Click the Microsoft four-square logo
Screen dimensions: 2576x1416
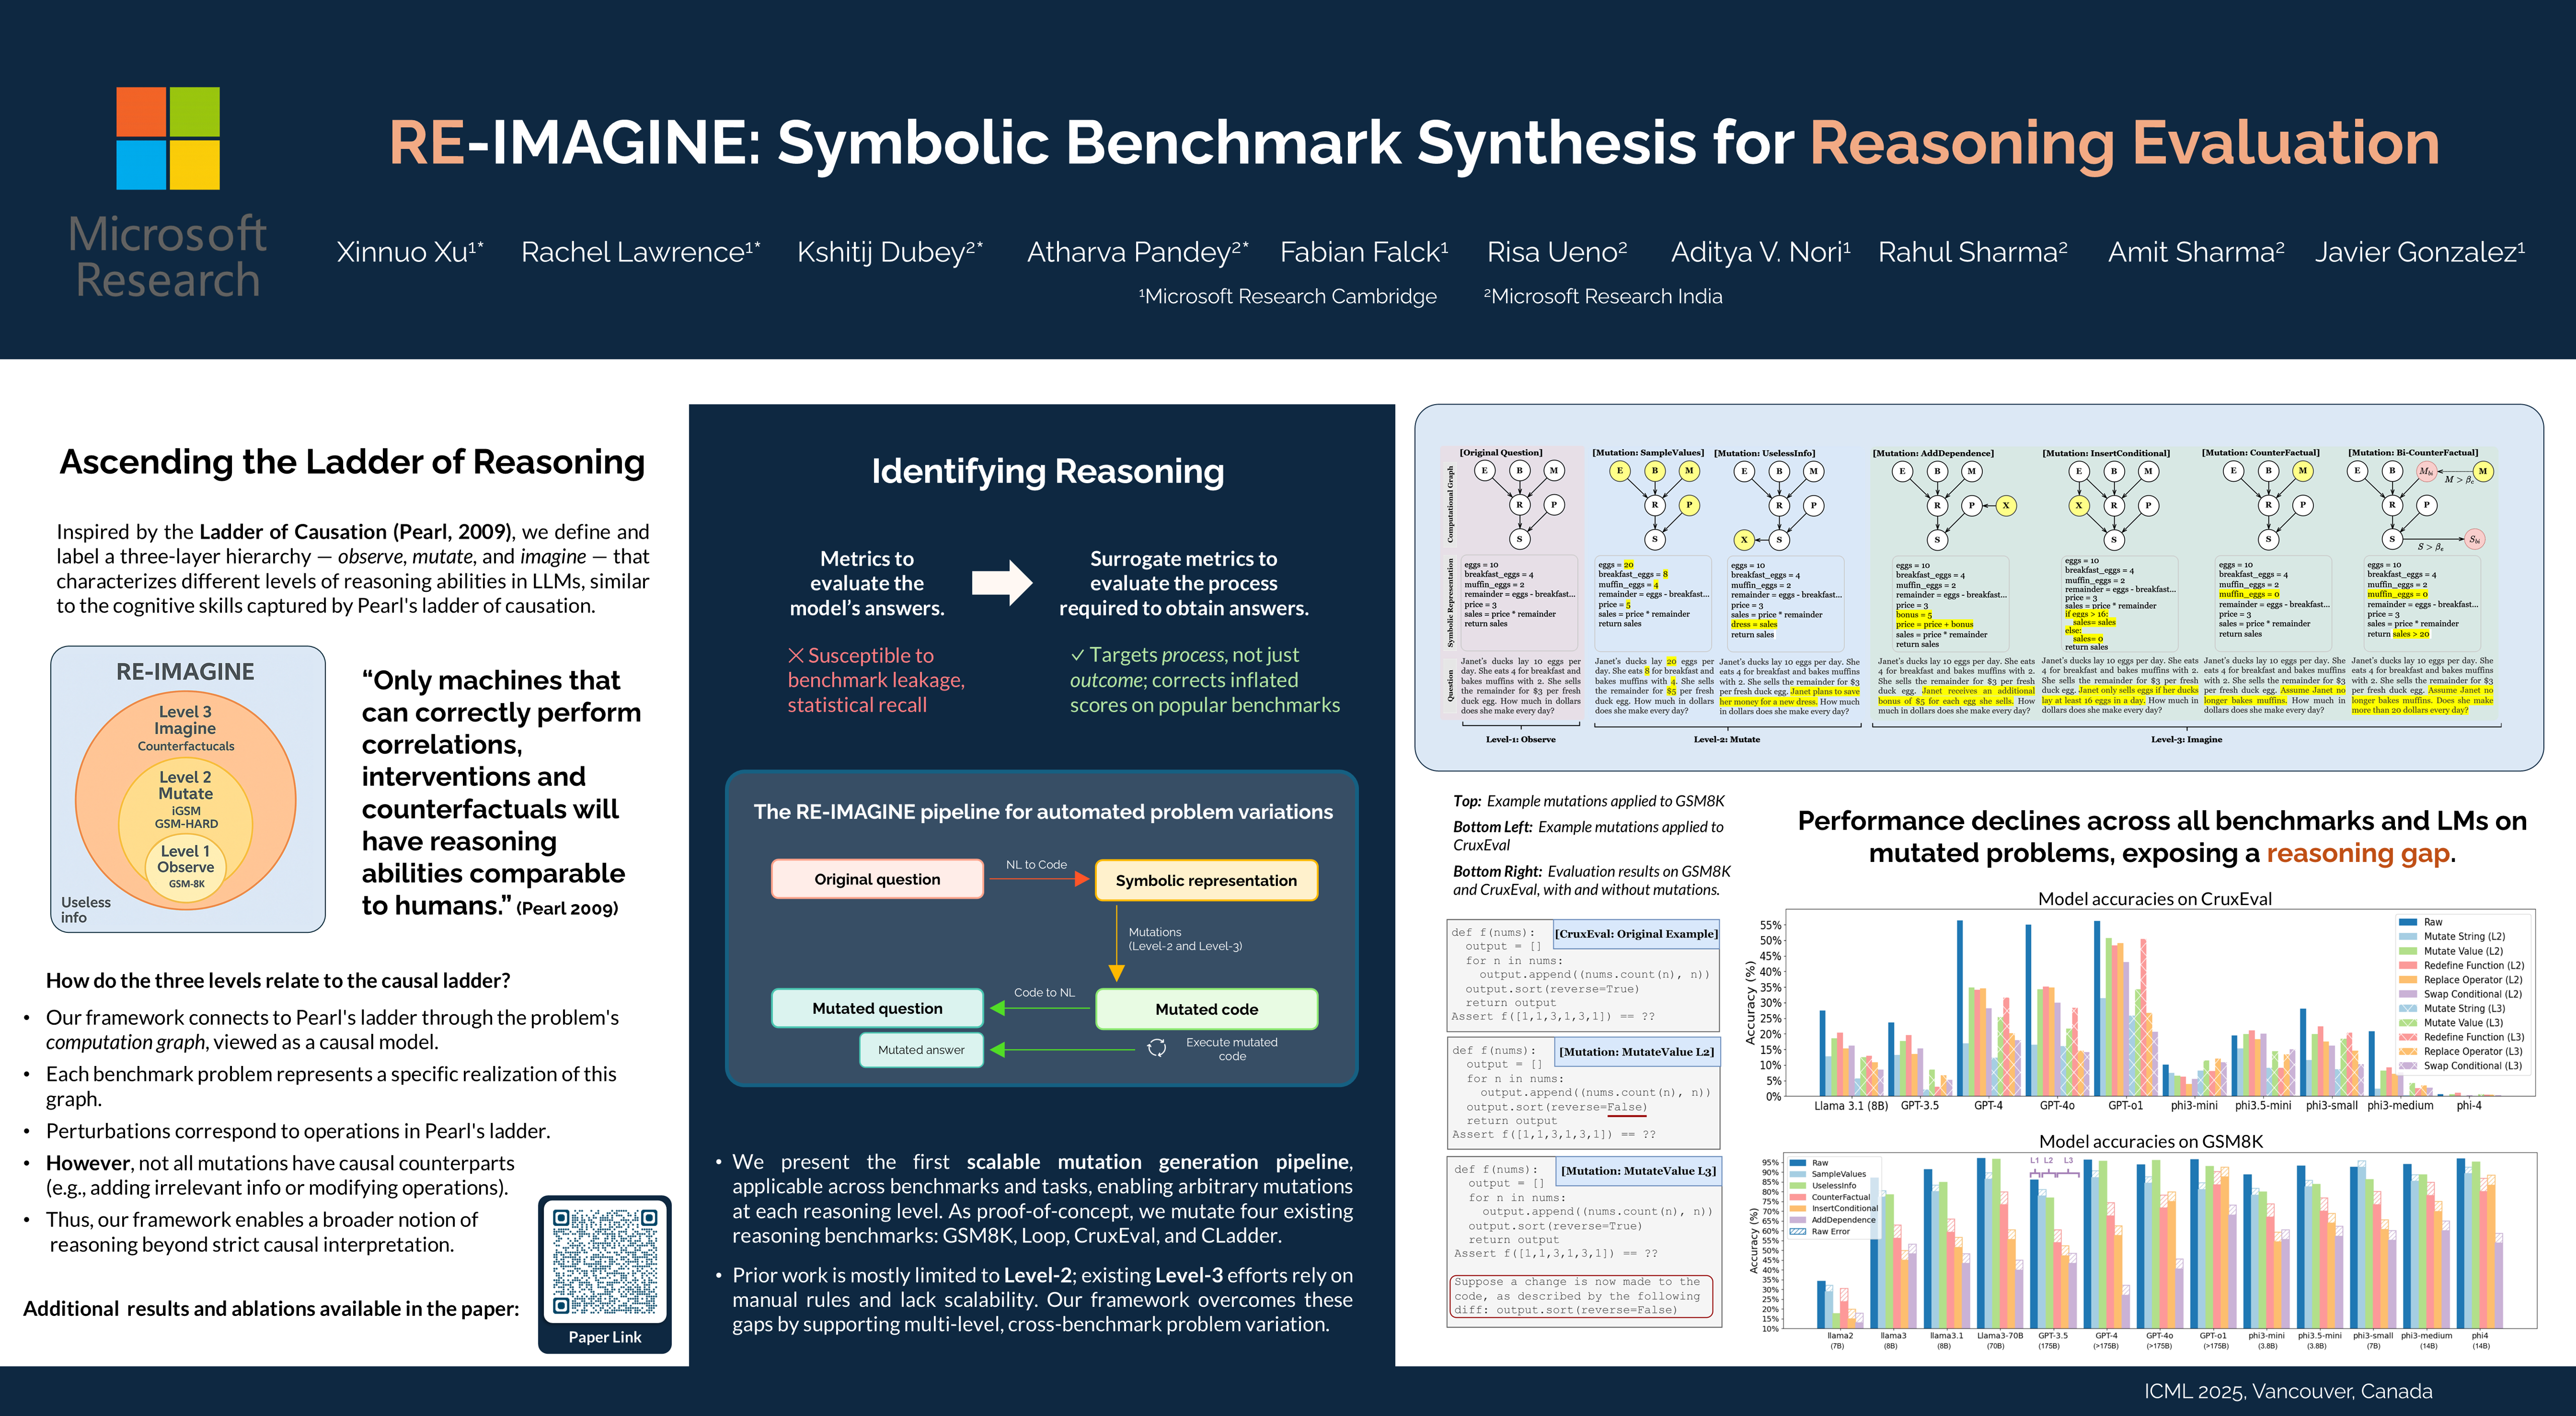click(x=168, y=138)
